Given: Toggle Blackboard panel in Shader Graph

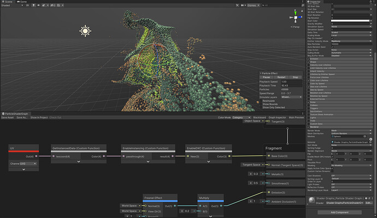Looking at the screenshot, I should click(260, 117).
